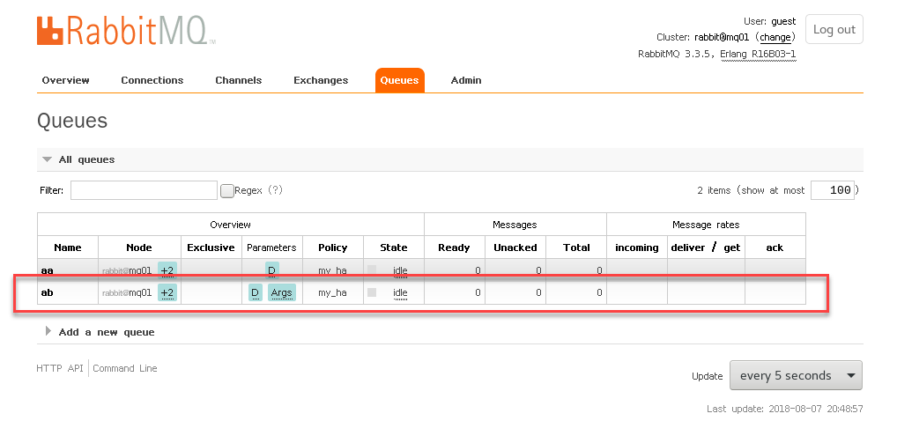
Task: Click the +2 mirrors badge for aa
Action: point(167,270)
